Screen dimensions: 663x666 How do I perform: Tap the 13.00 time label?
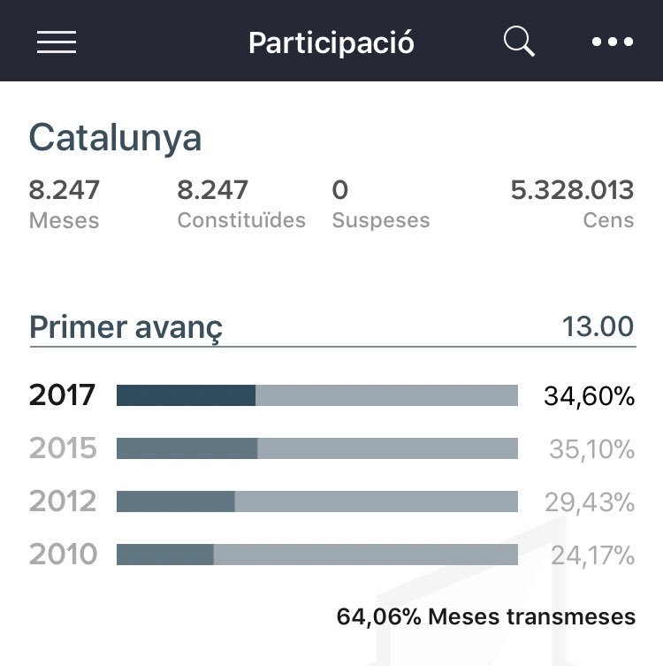(598, 326)
